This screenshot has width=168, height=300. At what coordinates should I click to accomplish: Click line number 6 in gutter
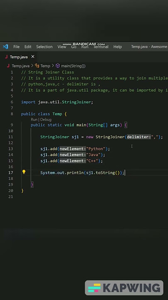click(12, 102)
